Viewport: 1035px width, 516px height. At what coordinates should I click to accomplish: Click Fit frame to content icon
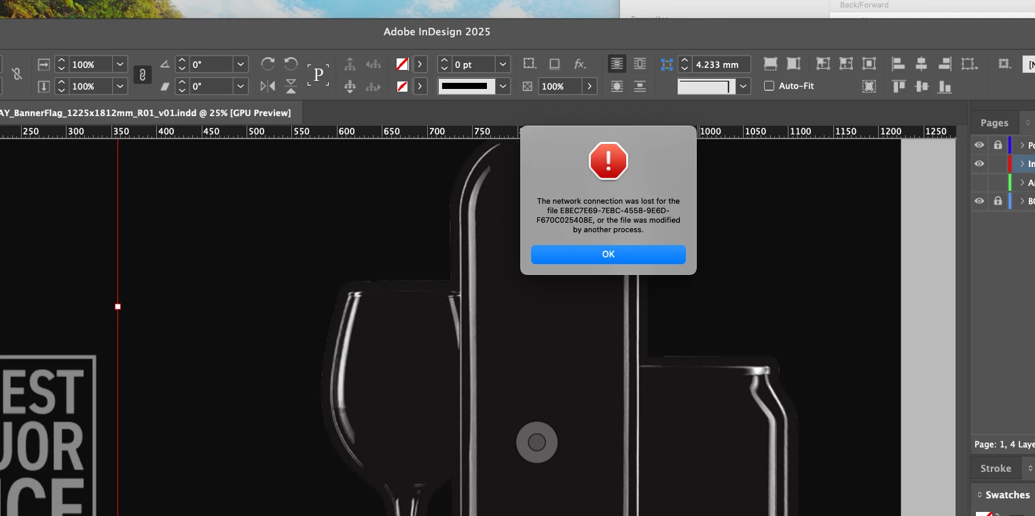coord(846,64)
